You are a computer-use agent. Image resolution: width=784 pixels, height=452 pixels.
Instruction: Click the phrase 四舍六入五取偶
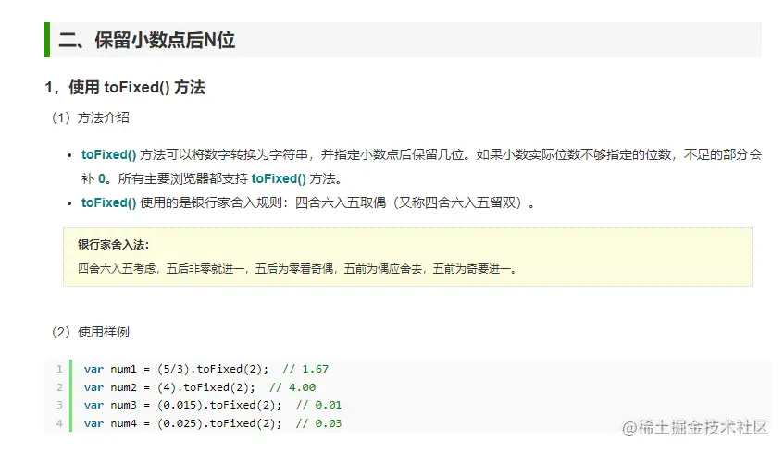(341, 202)
